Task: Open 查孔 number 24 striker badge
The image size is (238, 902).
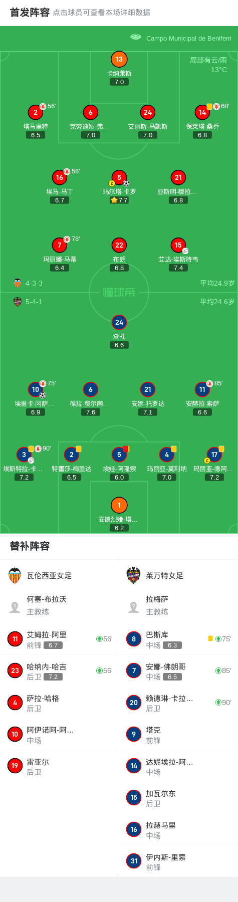Action: coord(119,322)
